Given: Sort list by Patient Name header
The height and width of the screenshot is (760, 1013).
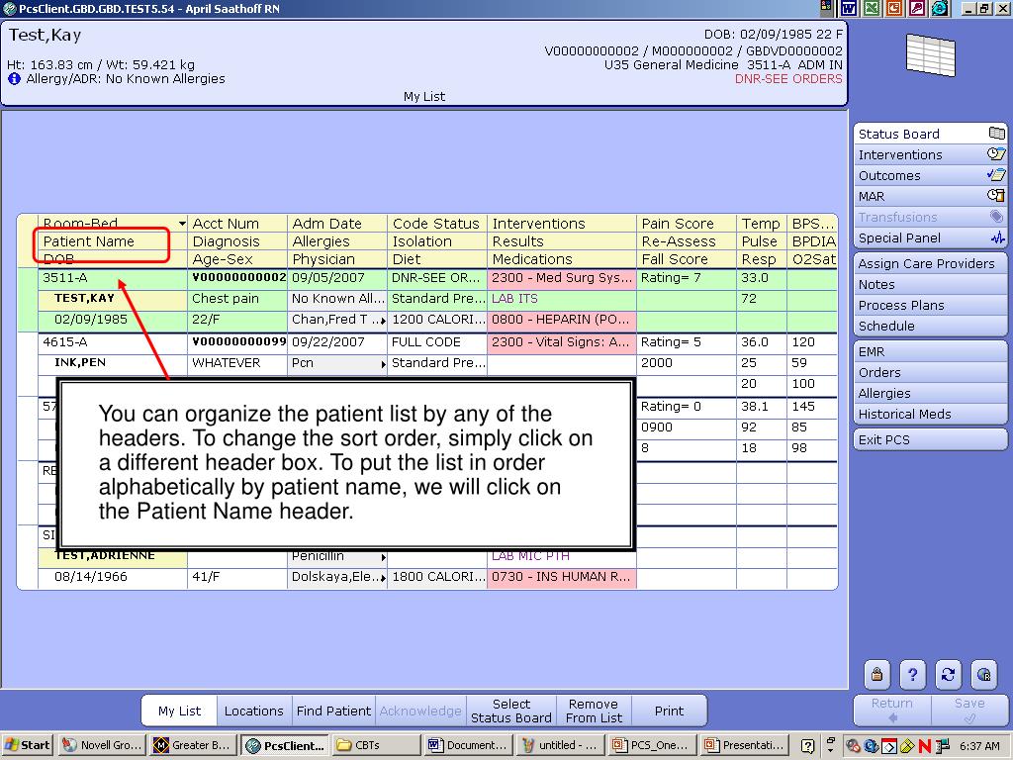Looking at the screenshot, I should point(113,241).
